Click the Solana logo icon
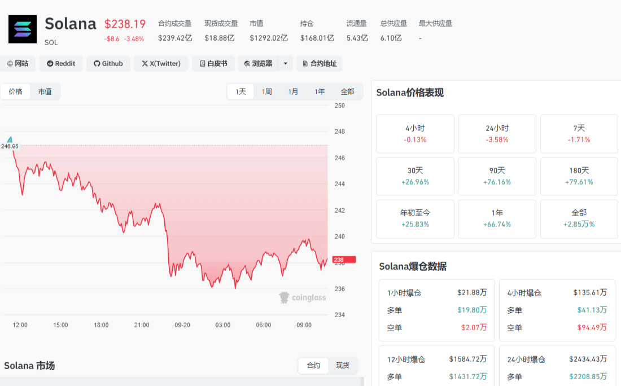This screenshot has height=386, width=621. point(23,29)
